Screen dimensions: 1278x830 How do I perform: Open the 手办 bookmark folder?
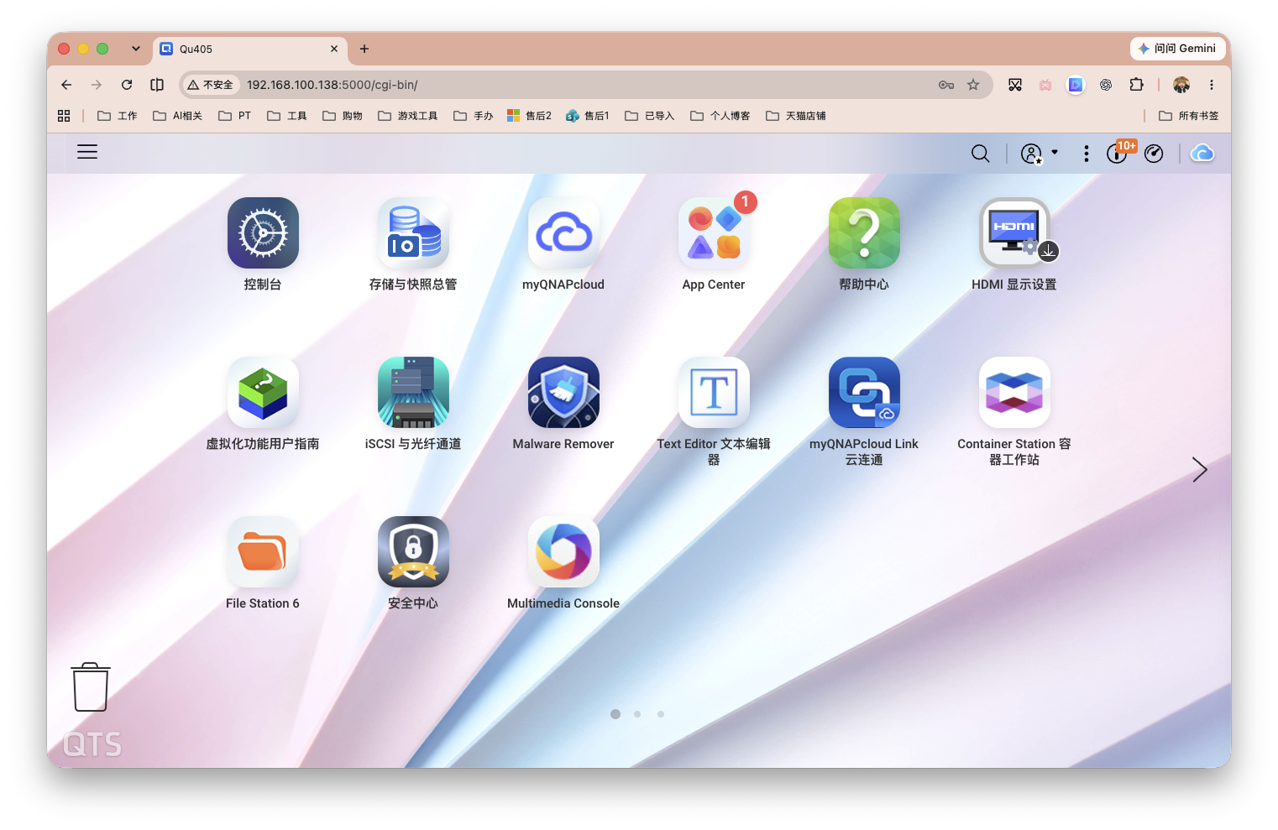point(474,116)
